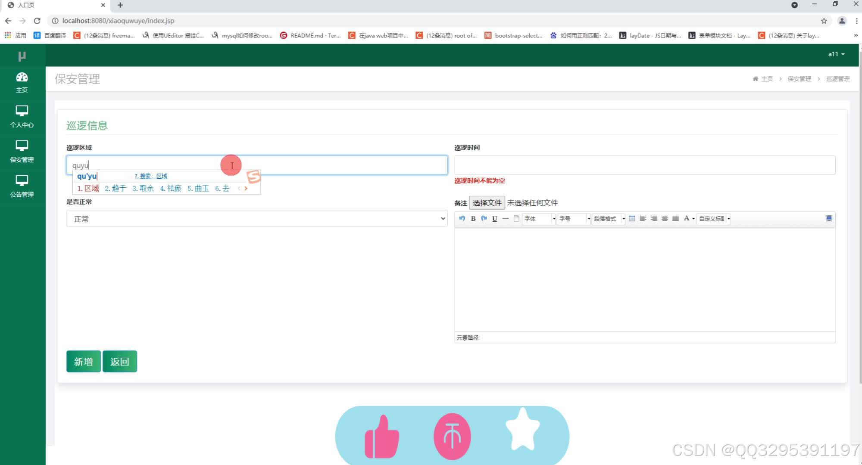Show next page of IME candidates

[246, 188]
